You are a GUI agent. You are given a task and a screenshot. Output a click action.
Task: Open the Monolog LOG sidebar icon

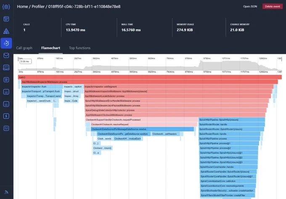click(x=6, y=104)
